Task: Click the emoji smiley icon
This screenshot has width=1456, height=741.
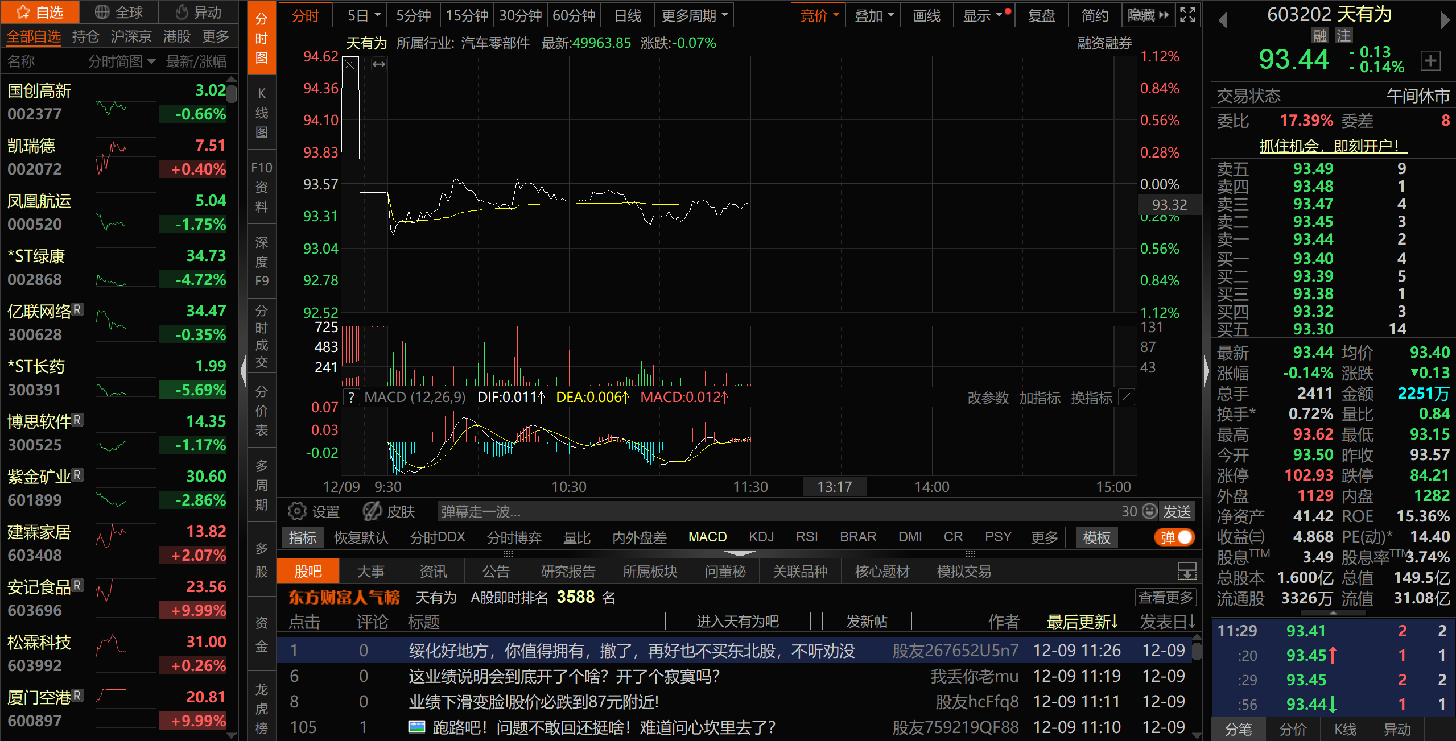Action: click(1150, 511)
